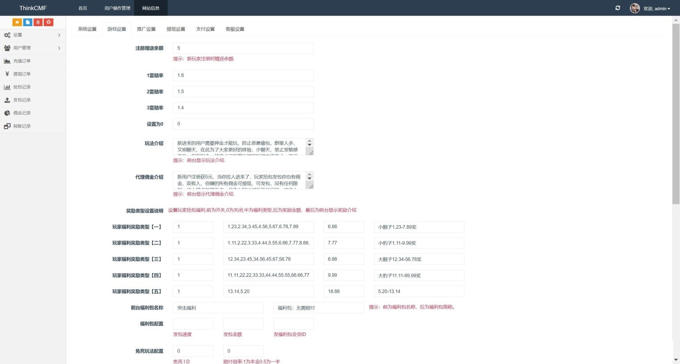Click up arrow in 代理佣金介绍 textarea
The image size is (680, 364).
click(x=309, y=174)
